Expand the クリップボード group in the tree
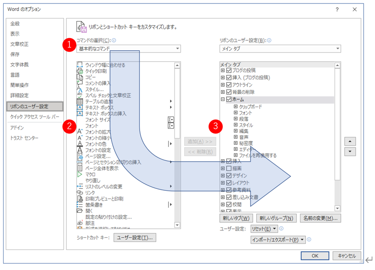Image resolution: width=375 pixels, height=270 pixels. tap(236, 107)
